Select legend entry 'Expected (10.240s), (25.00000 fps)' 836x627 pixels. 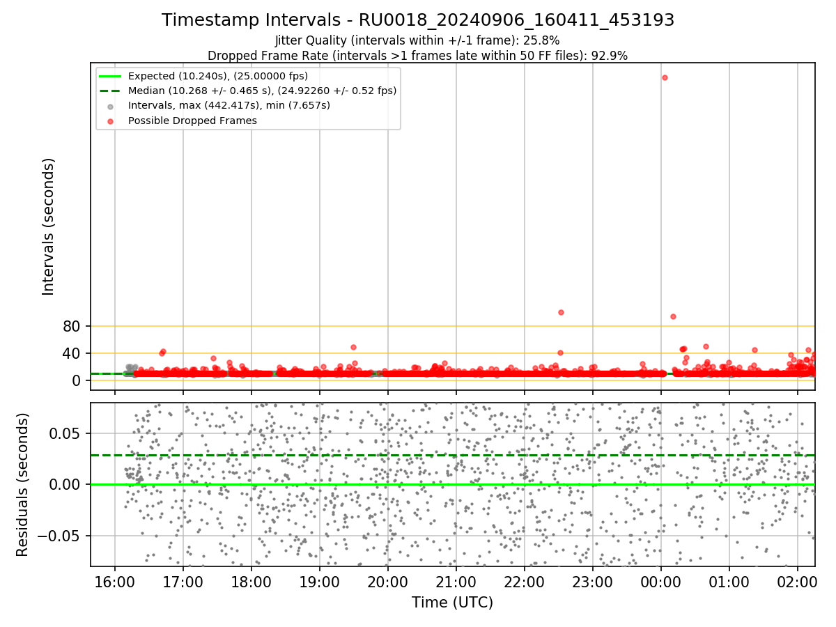click(218, 76)
